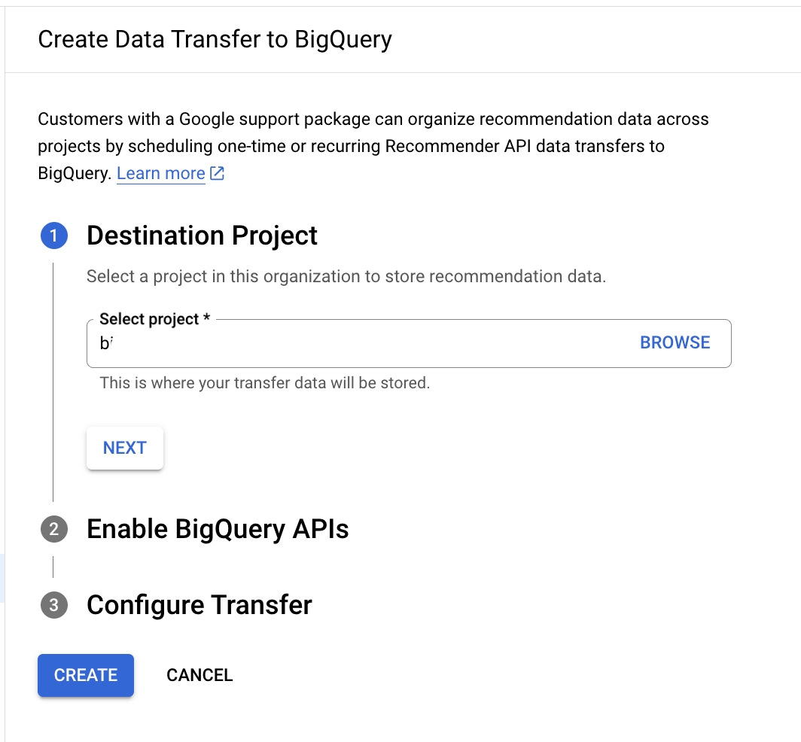Click the step 3 number circle
801x742 pixels.
(x=53, y=605)
